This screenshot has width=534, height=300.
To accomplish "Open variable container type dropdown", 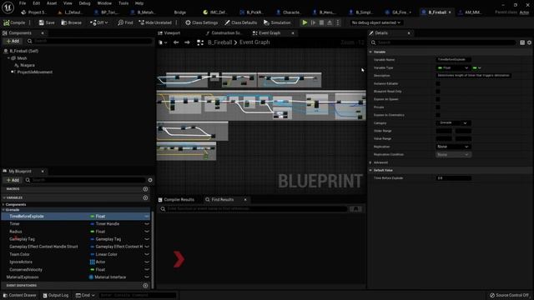I will coord(476,68).
